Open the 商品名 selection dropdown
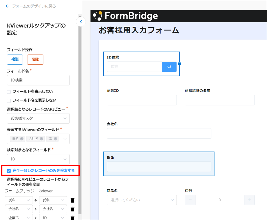This screenshot has width=267, height=220. (x=142, y=200)
